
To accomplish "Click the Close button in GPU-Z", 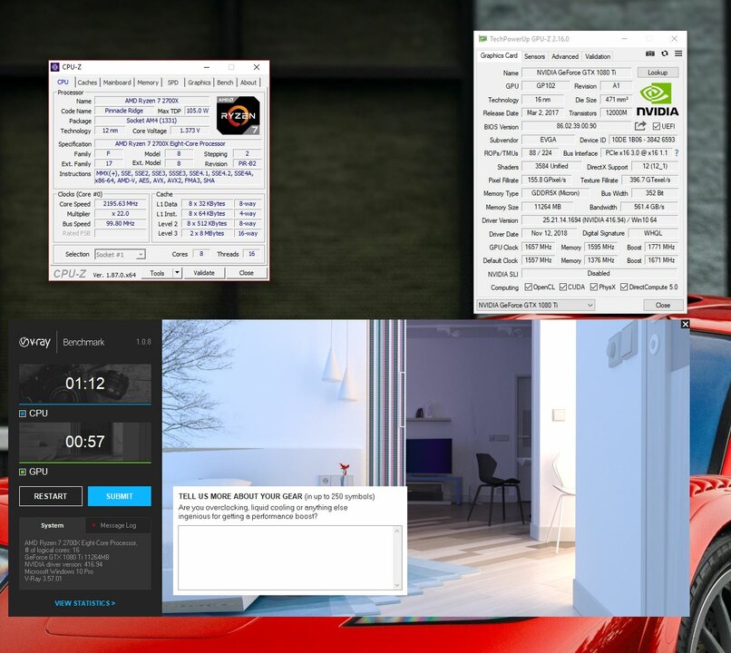I will (662, 306).
